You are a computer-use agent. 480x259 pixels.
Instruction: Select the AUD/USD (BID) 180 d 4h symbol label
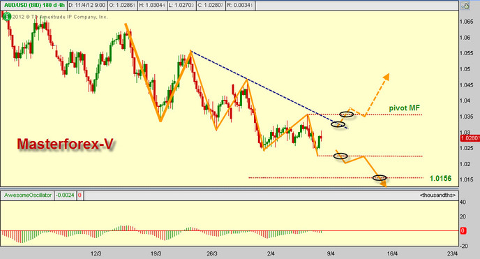pos(34,6)
